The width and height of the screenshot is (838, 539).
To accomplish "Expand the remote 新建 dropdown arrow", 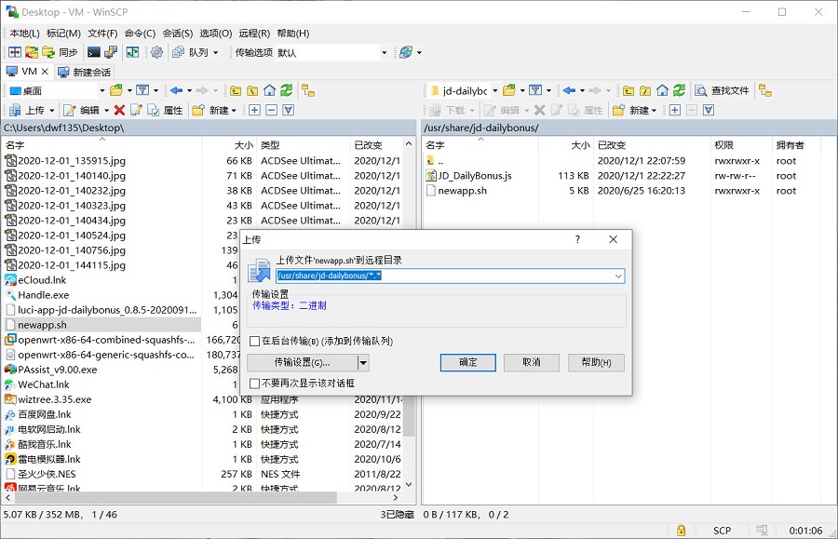I will click(x=654, y=111).
